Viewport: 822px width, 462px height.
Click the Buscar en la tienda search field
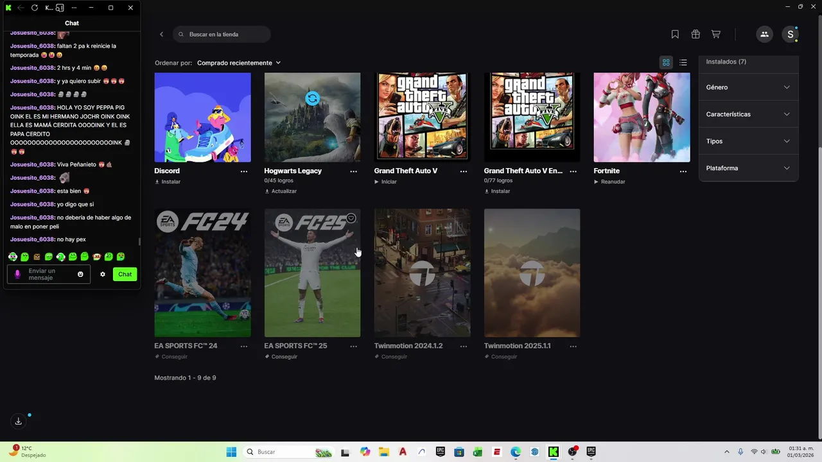tap(222, 34)
